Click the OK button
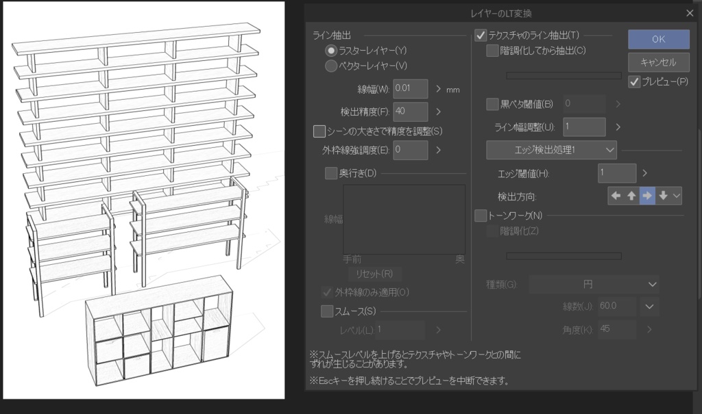Screen dimensions: 702x414 [657, 39]
